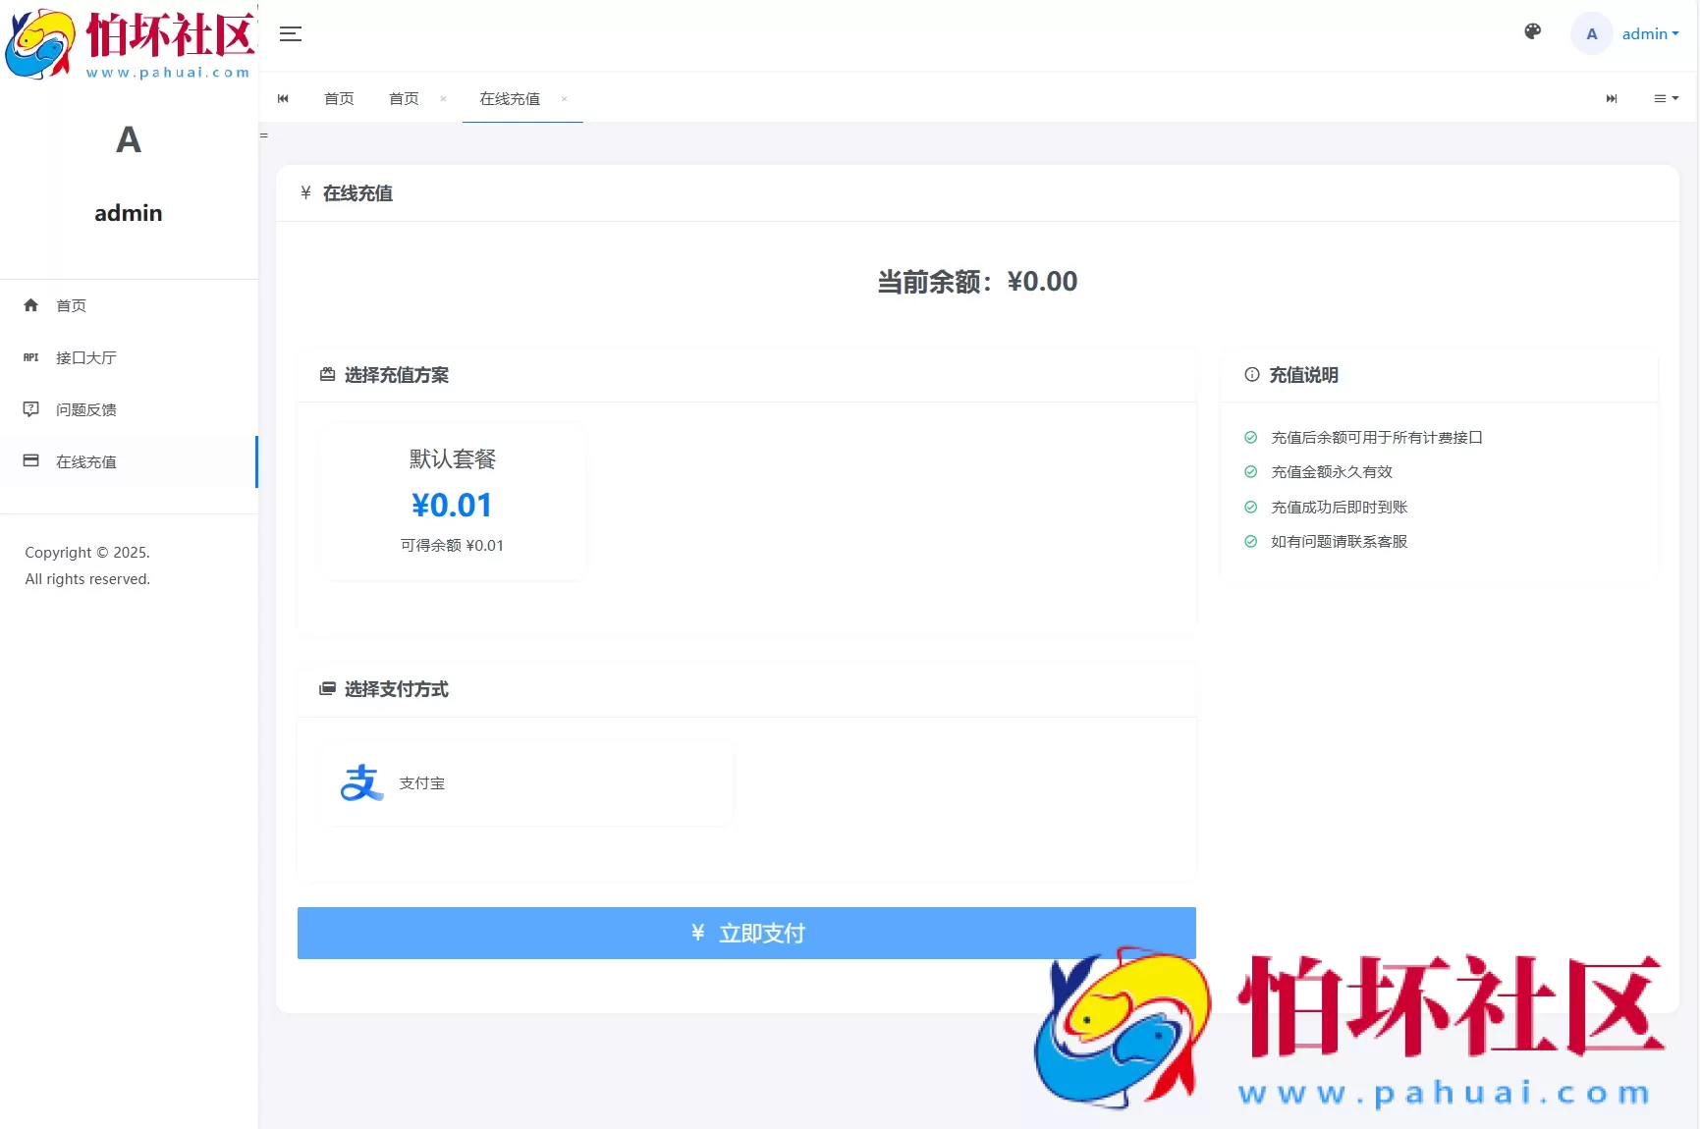
Task: Click the 问题反馈 feedback icon
Action: tap(30, 409)
